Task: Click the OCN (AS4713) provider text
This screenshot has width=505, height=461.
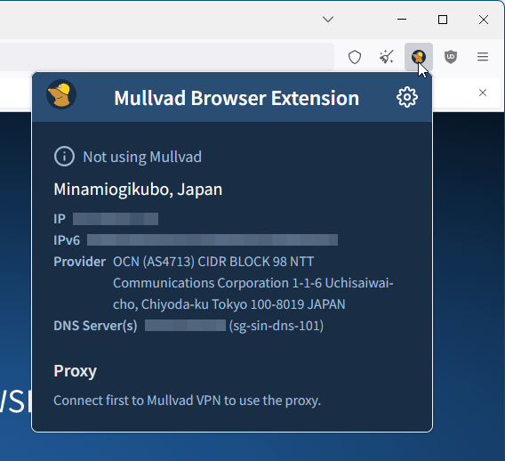Action: click(252, 283)
